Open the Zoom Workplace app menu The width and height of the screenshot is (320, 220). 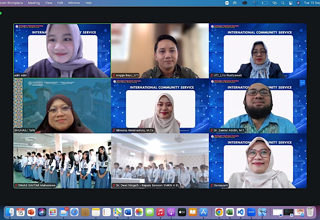pyautogui.click(x=12, y=3)
